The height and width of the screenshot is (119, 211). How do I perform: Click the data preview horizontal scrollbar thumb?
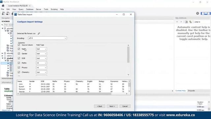pos(65,94)
